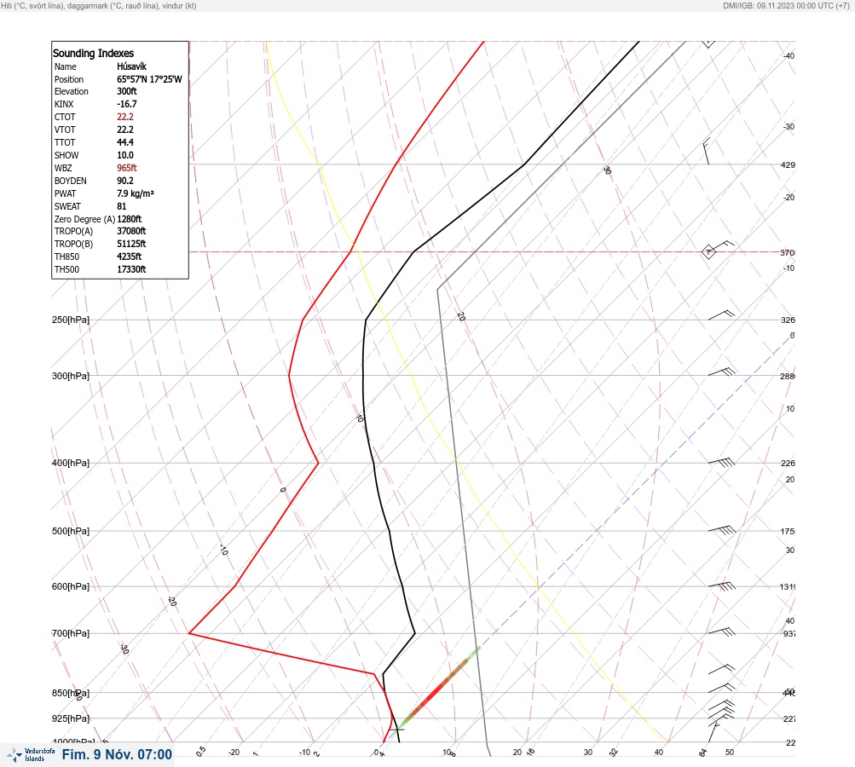Screen dimensions: 855x767
Task: Click the wind barb at 250 hPa level
Action: click(x=721, y=315)
